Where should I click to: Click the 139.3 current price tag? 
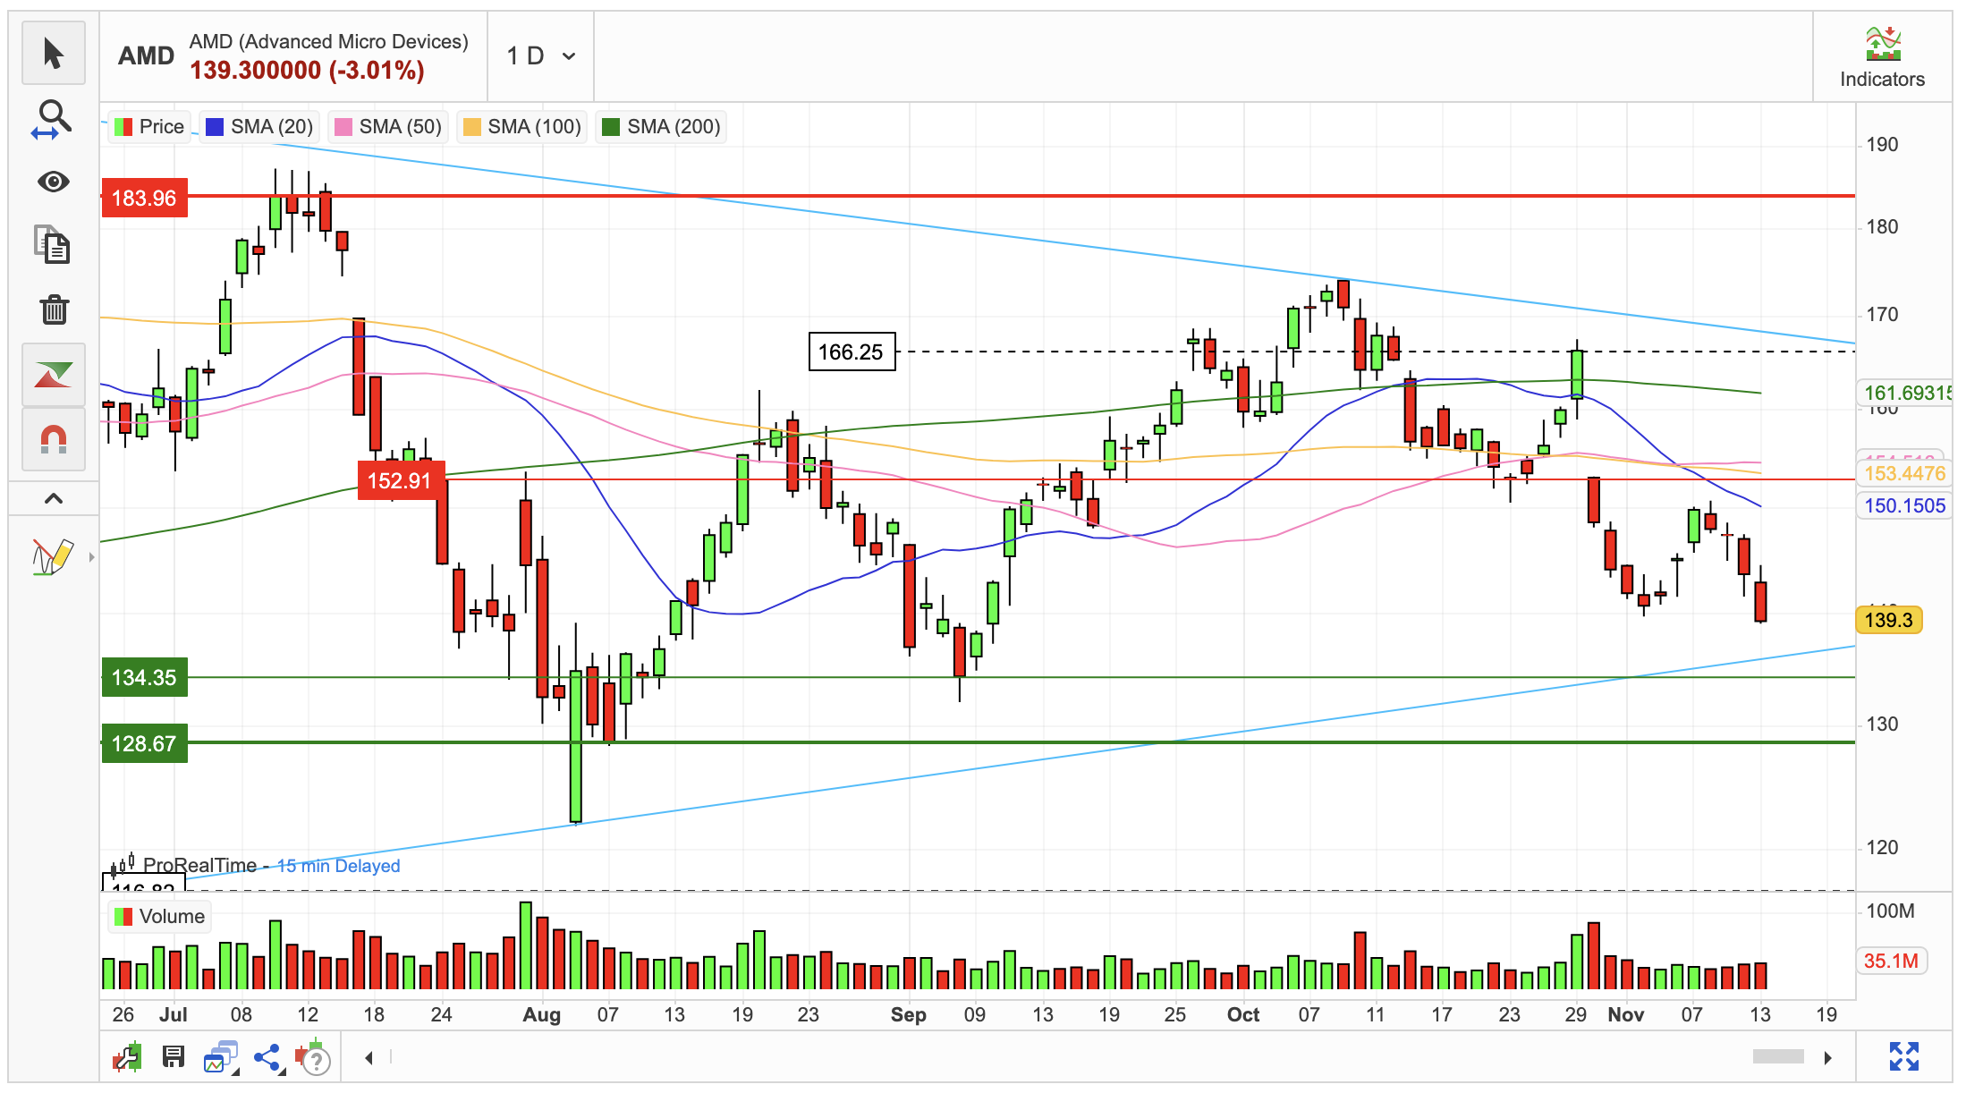pos(1889,621)
